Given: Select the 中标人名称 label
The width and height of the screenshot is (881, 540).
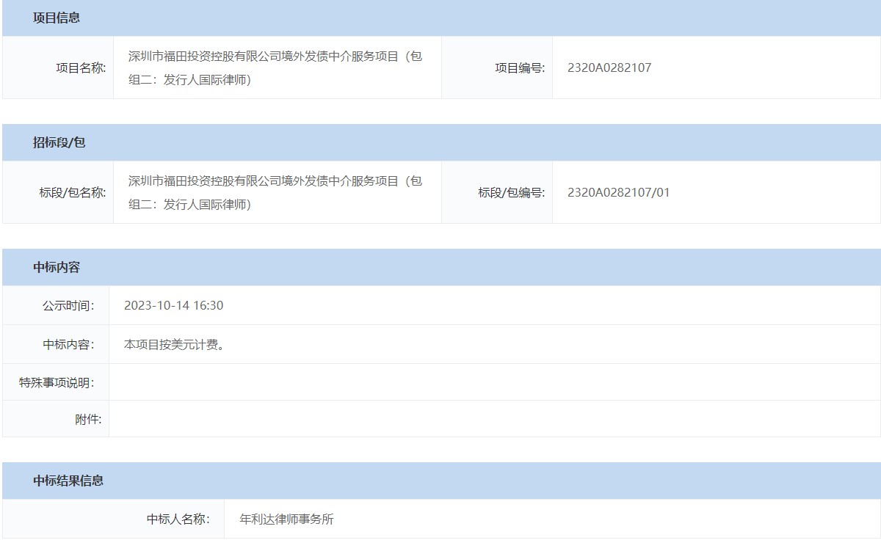Looking at the screenshot, I should 178,519.
